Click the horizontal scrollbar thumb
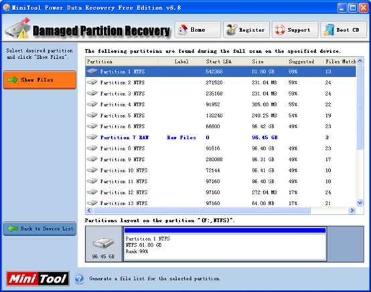 point(202,210)
